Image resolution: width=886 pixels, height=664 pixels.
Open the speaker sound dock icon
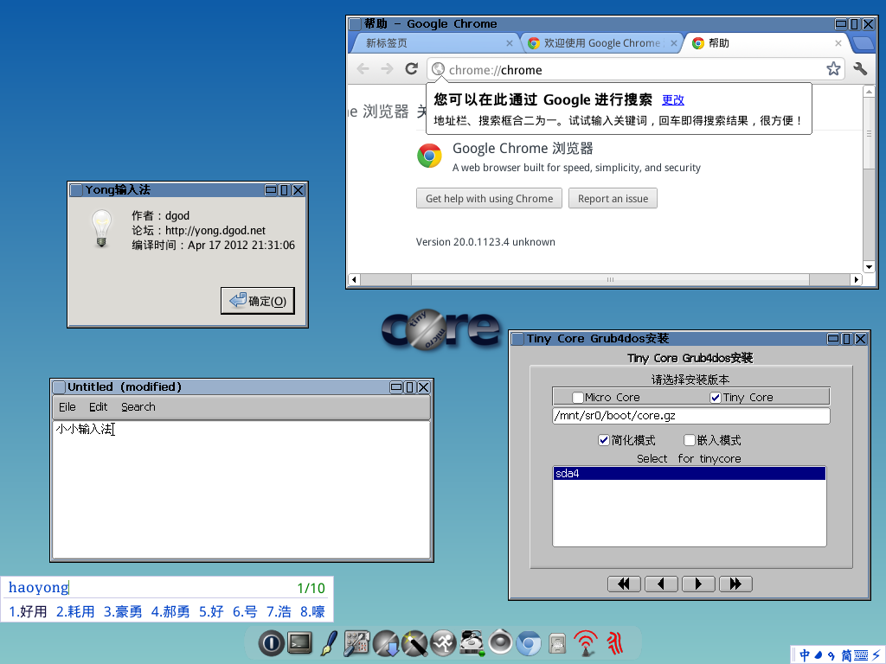pos(500,642)
